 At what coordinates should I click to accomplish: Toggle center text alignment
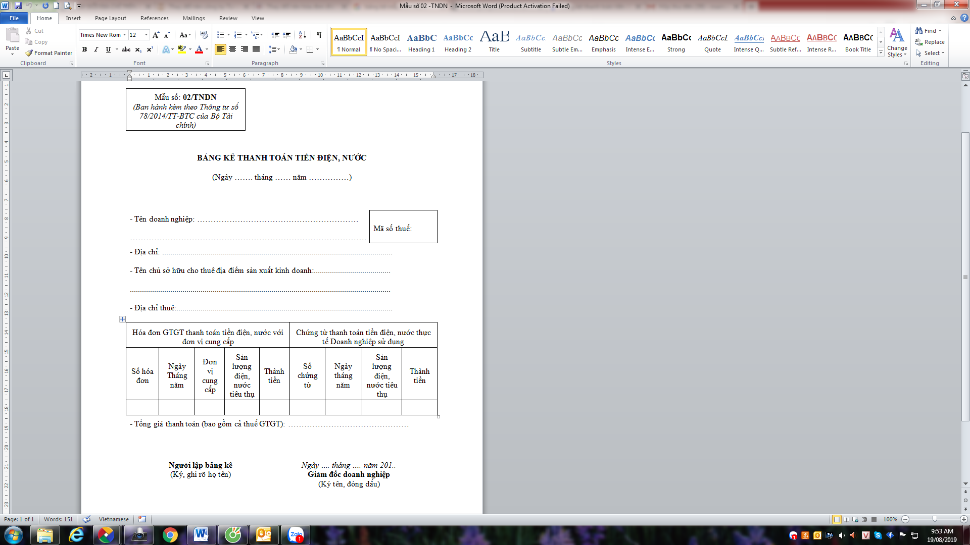coord(232,49)
